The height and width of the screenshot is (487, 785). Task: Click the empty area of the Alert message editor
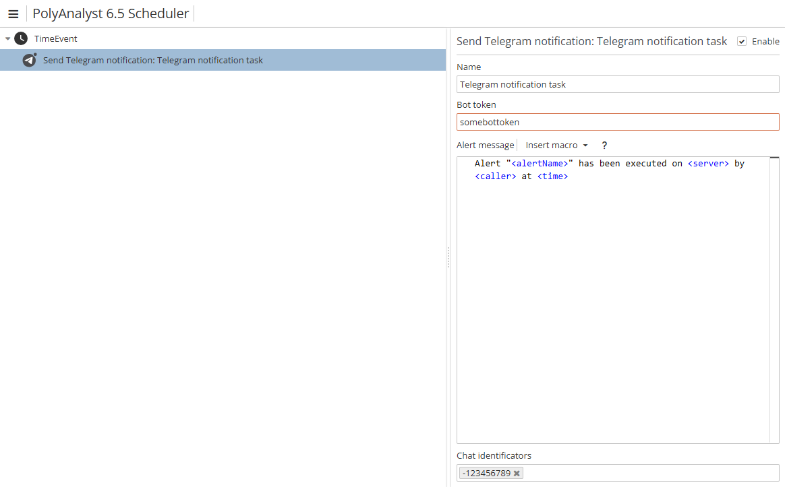click(612, 303)
